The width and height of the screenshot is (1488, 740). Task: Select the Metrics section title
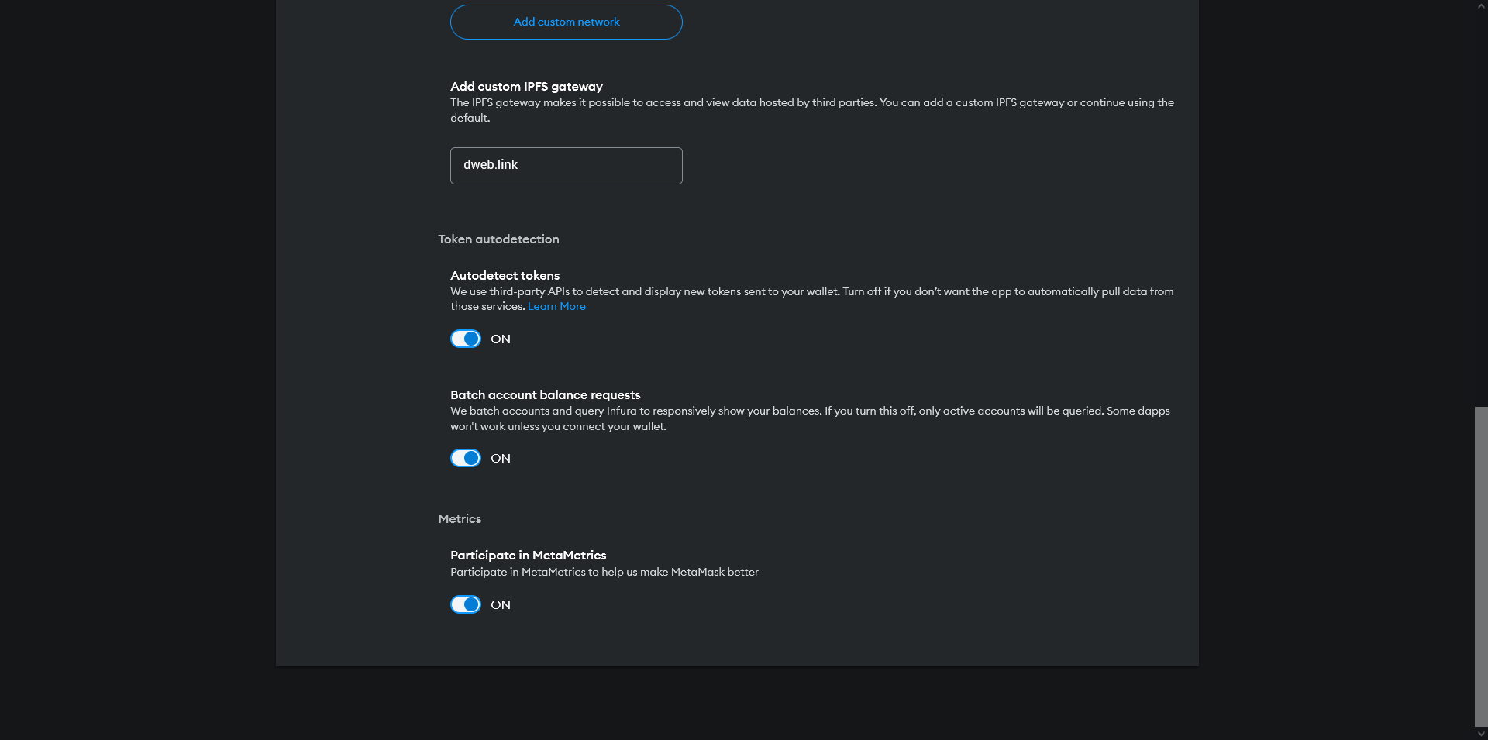460,519
